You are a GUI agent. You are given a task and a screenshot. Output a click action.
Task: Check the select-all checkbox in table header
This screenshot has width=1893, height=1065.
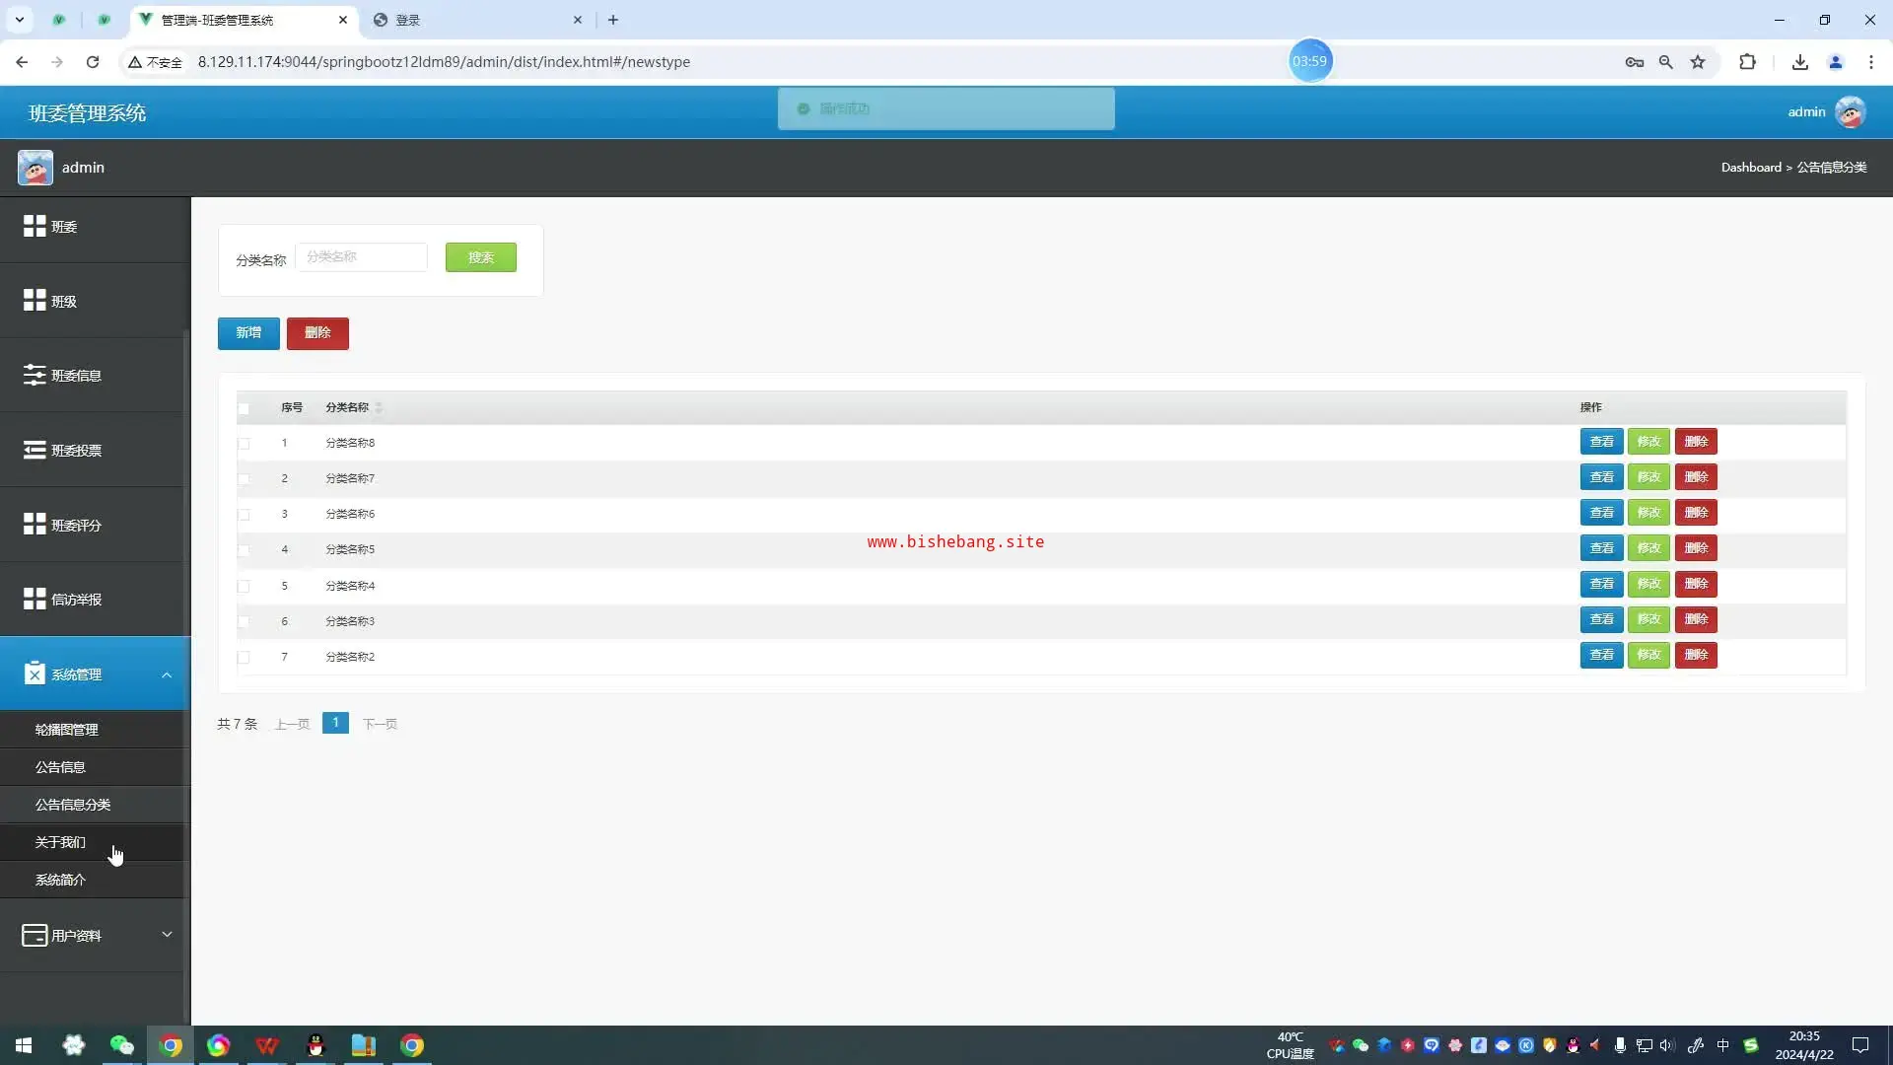pyautogui.click(x=244, y=408)
